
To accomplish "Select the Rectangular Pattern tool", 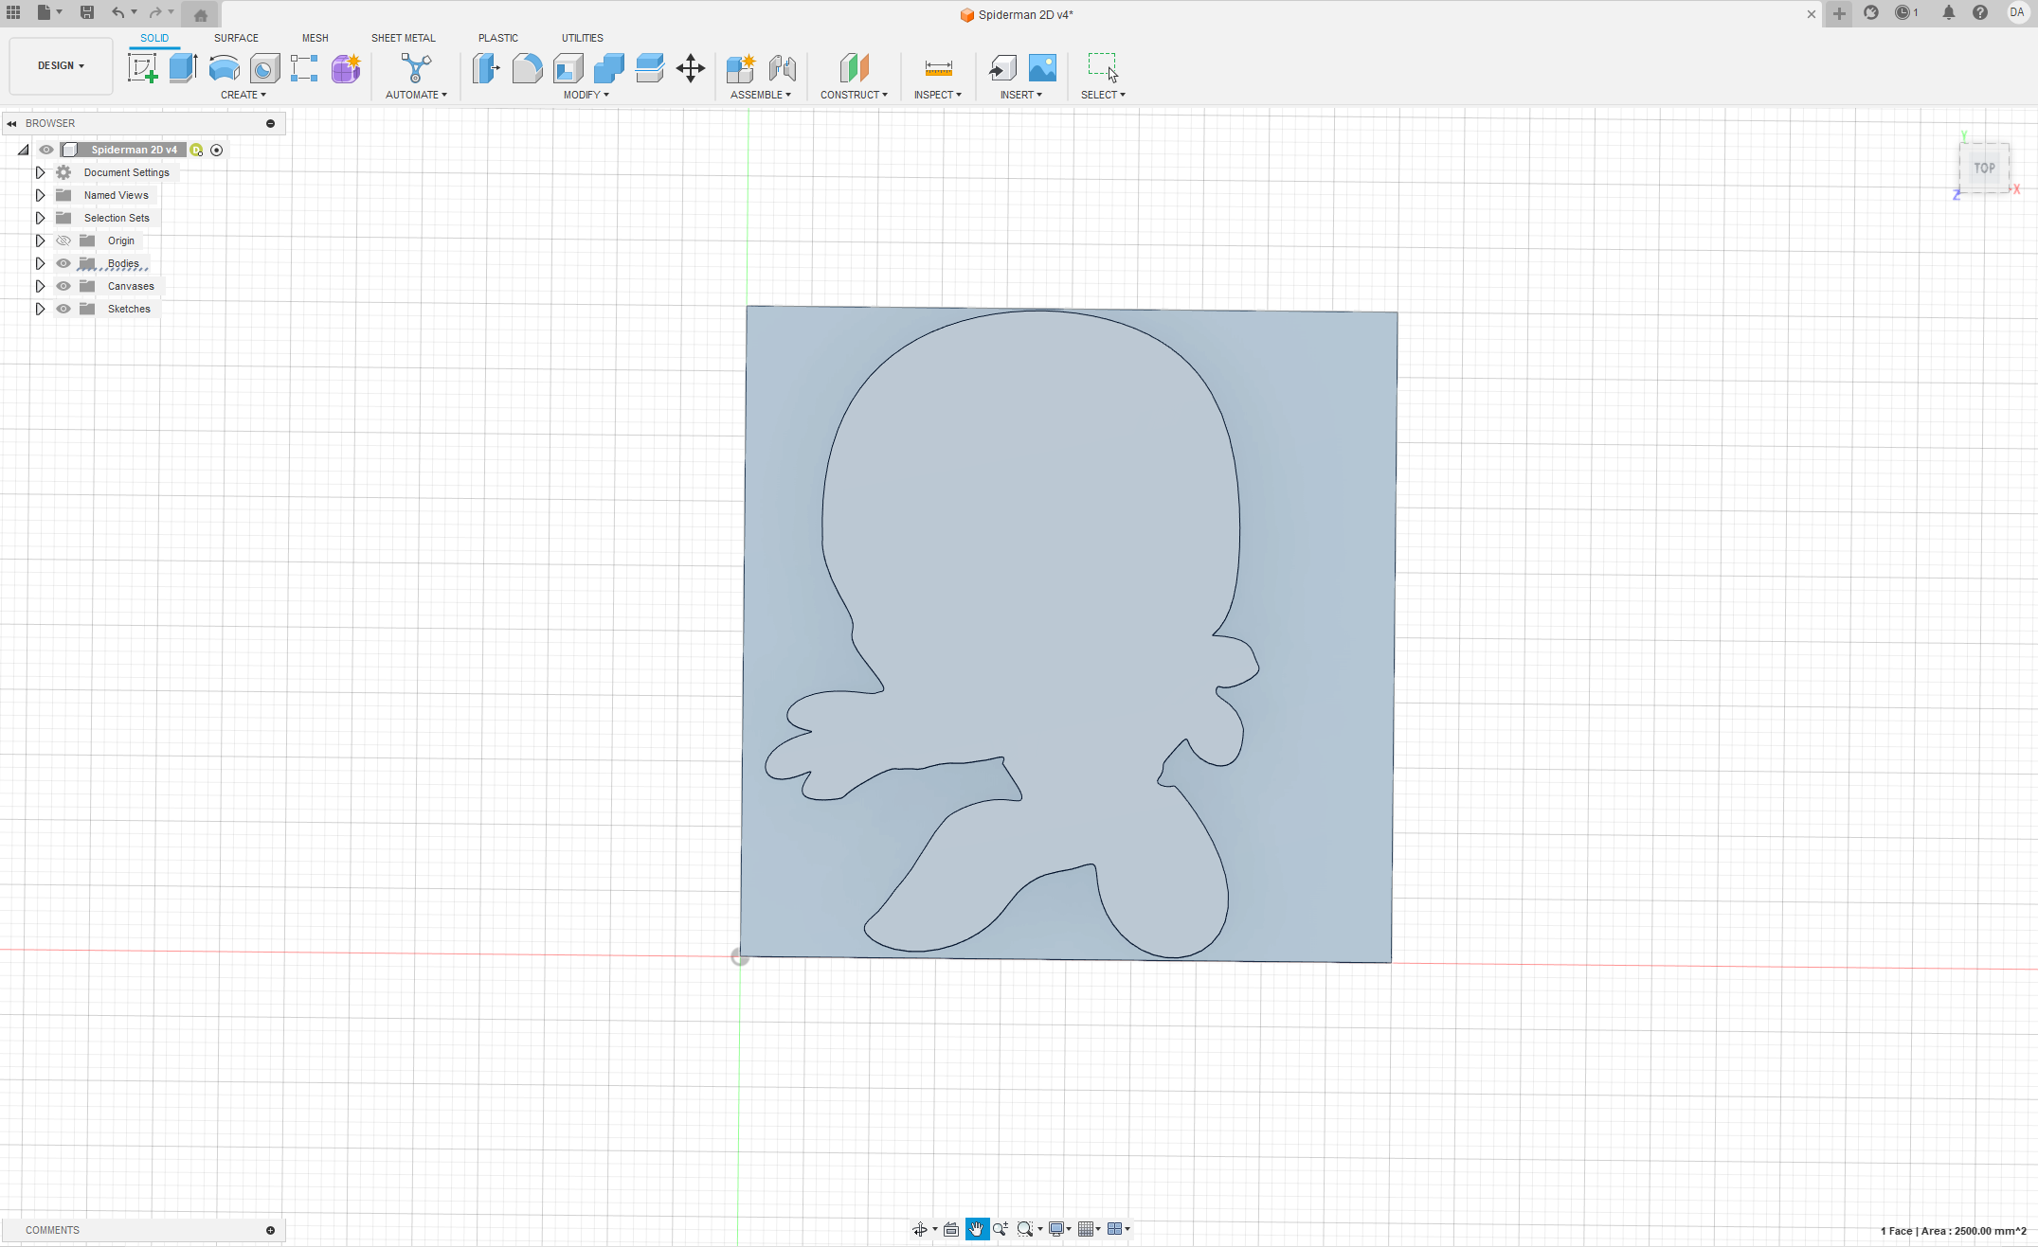I will (x=304, y=68).
